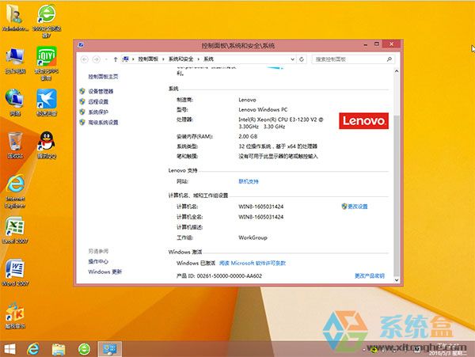This screenshot has width=475, height=357.
Task: Open File Explorer from the taskbar
Action: click(59, 349)
